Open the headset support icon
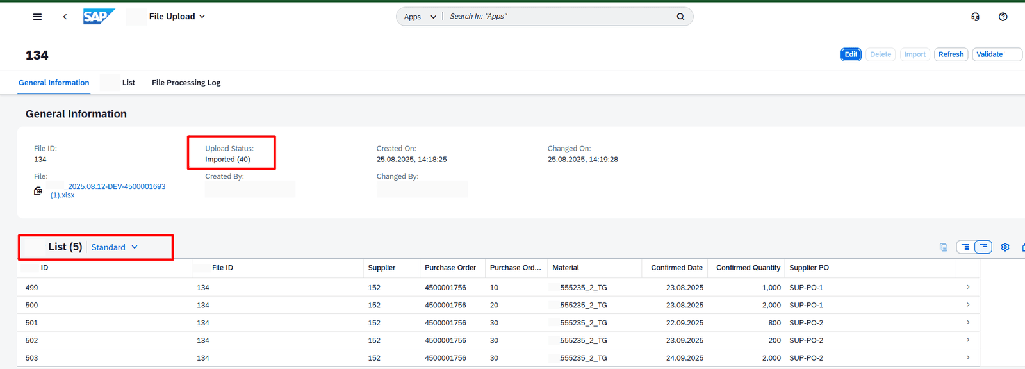The image size is (1025, 369). click(x=975, y=17)
